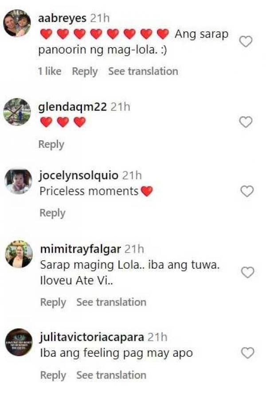Like julitavictoriacapara's comment via heart icon
The image size is (266, 397).
(x=247, y=353)
